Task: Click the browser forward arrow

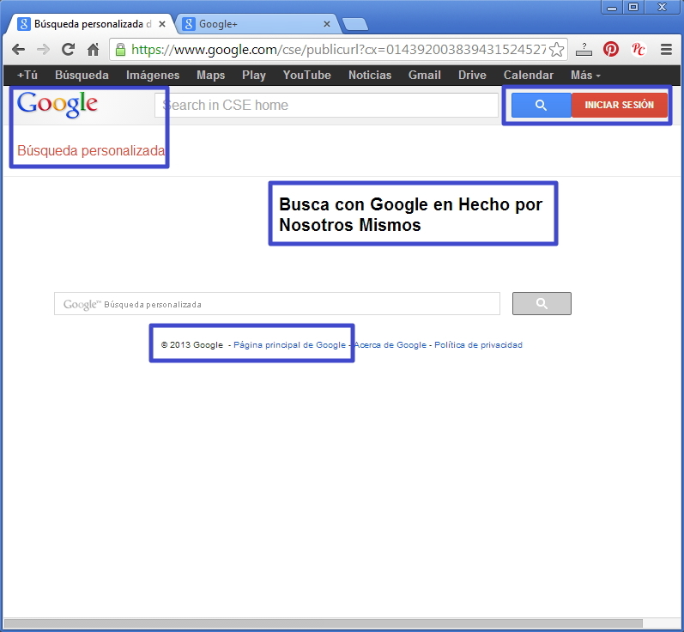Action: pyautogui.click(x=43, y=49)
